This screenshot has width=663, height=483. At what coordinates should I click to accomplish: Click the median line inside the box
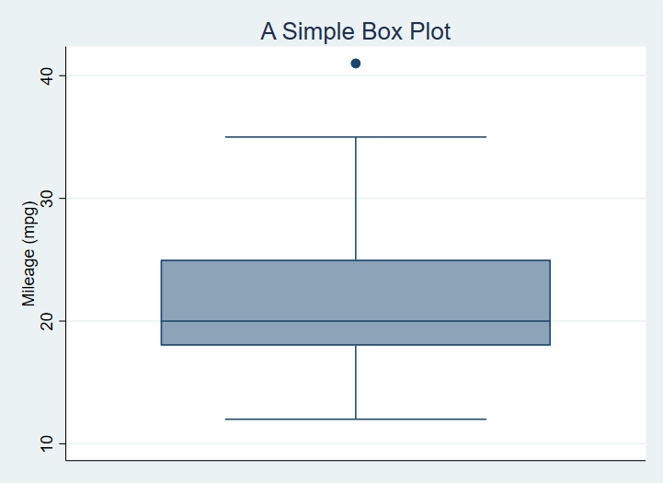coord(276,321)
